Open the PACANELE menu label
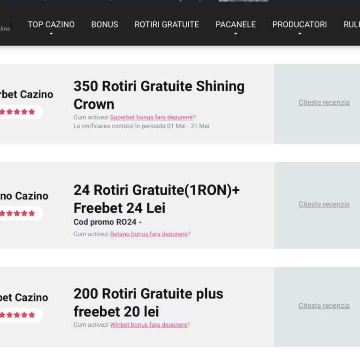The width and height of the screenshot is (360, 360). pyautogui.click(x=236, y=24)
